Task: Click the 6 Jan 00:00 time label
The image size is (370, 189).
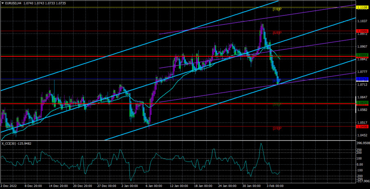Action: click(153, 186)
